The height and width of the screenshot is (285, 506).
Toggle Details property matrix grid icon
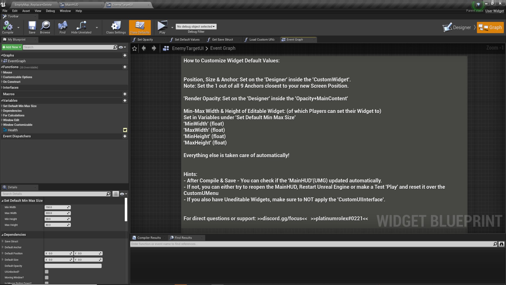115,194
